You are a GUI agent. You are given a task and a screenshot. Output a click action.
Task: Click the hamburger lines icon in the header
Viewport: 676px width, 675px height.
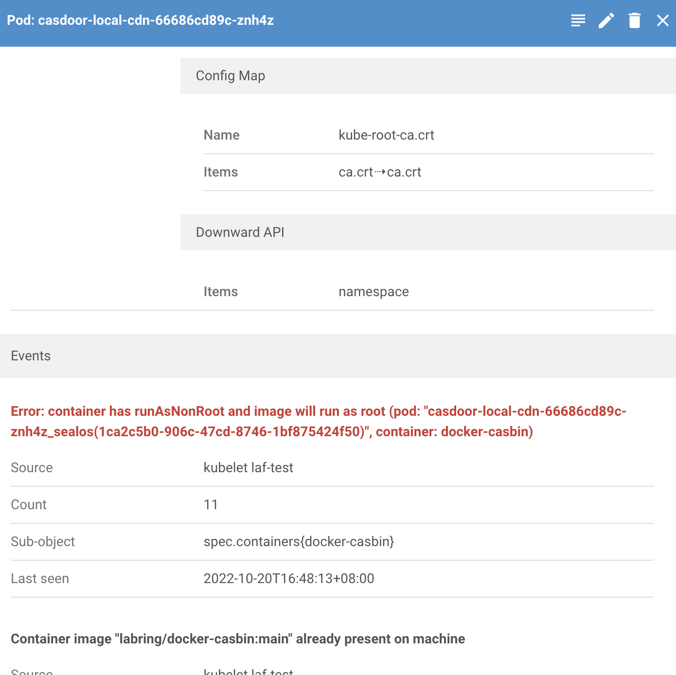pos(578,20)
